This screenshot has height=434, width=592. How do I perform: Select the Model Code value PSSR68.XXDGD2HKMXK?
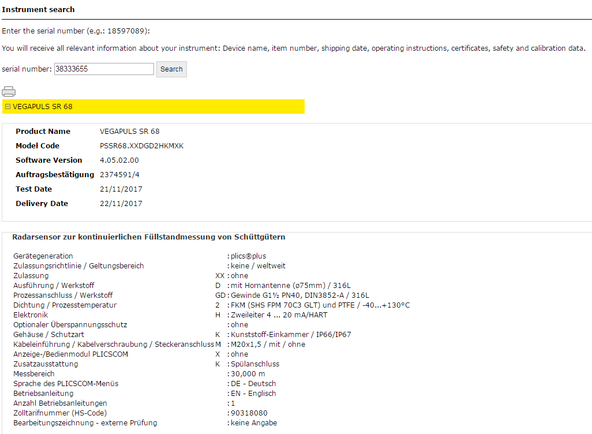141,146
